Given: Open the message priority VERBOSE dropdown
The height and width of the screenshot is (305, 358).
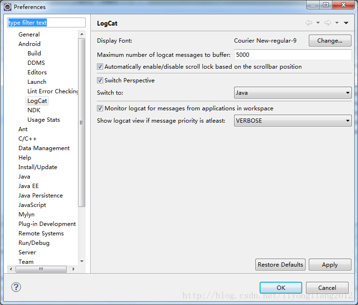Looking at the screenshot, I should pos(293,120).
